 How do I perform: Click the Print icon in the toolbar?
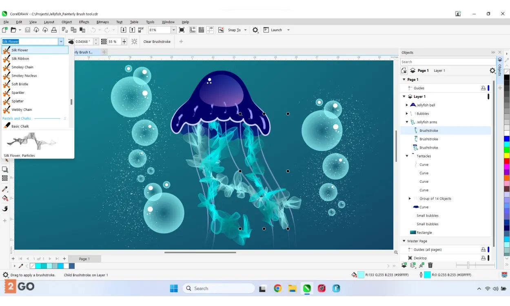coord(54,30)
